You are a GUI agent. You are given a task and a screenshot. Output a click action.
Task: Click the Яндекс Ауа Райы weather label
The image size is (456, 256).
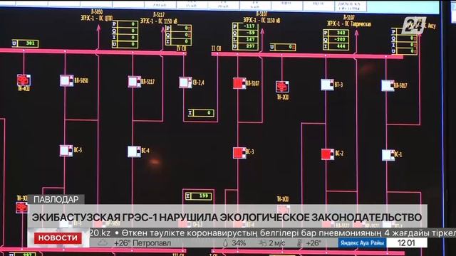point(363,243)
